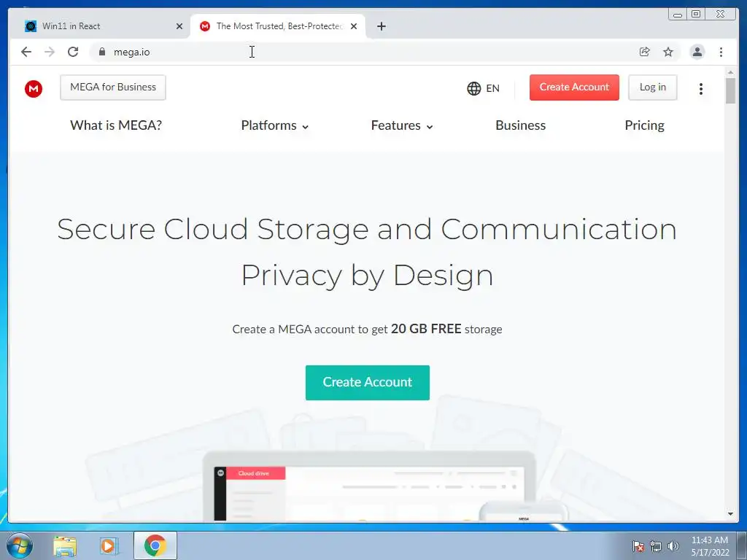Image resolution: width=747 pixels, height=560 pixels.
Task: Click the page vertical scrollbar thumb
Action: [x=730, y=90]
